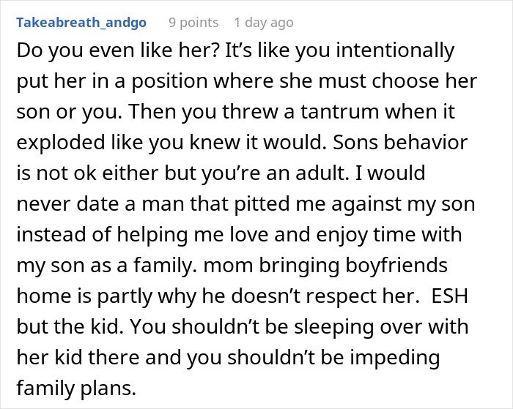513x409 pixels.
Task: Open the Takeabreath_andgo user profile
Action: coord(81,23)
